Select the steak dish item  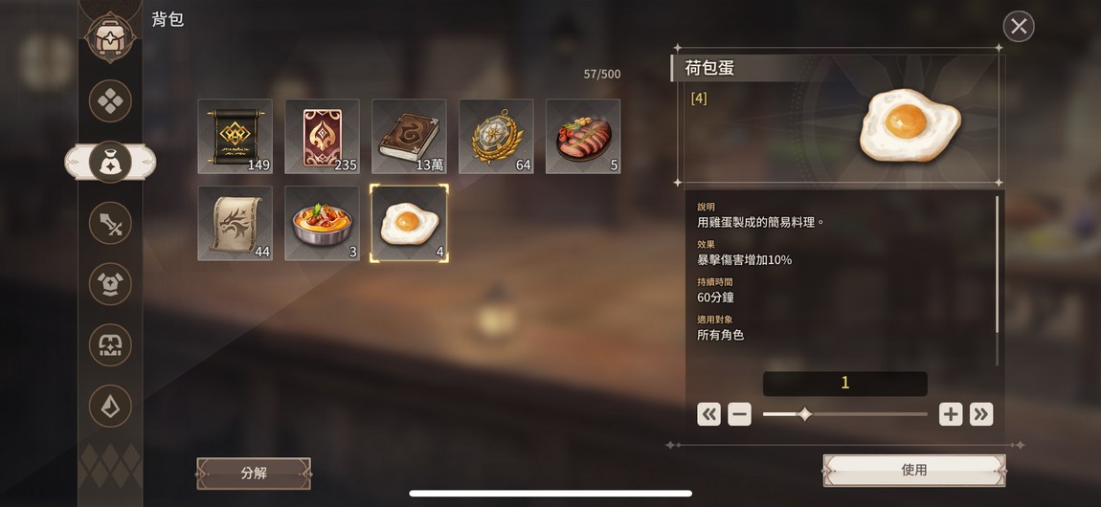583,136
